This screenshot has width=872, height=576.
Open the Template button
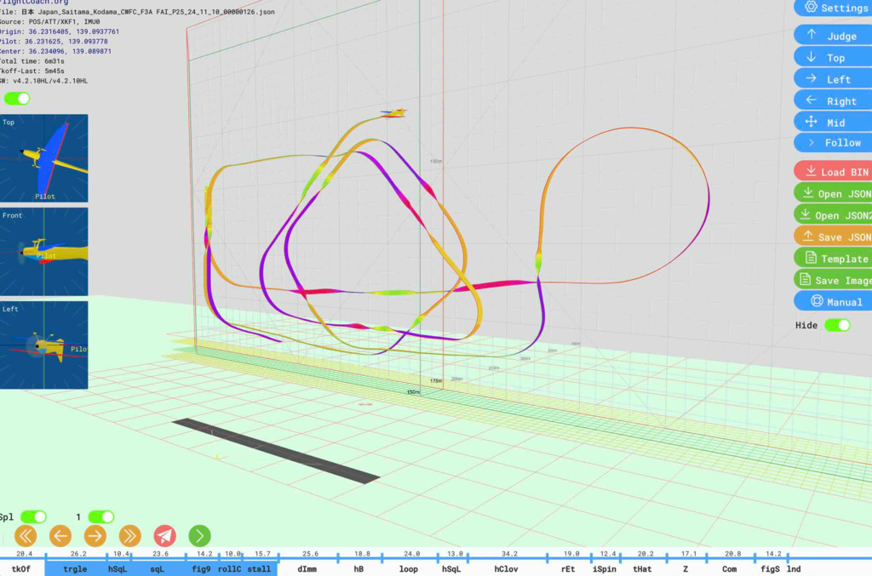[x=834, y=259]
